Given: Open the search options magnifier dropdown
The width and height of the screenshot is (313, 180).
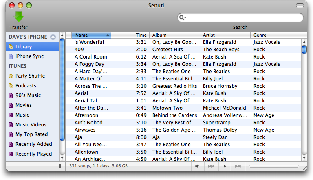Looking at the screenshot, I should click(183, 18).
